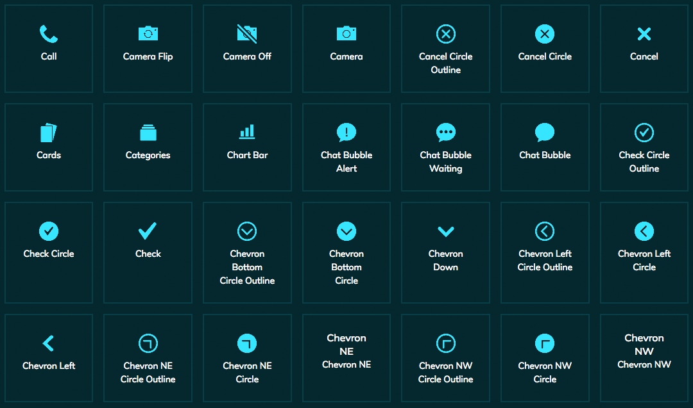Choose the plain Cancel X icon
The width and height of the screenshot is (693, 408).
click(x=644, y=34)
